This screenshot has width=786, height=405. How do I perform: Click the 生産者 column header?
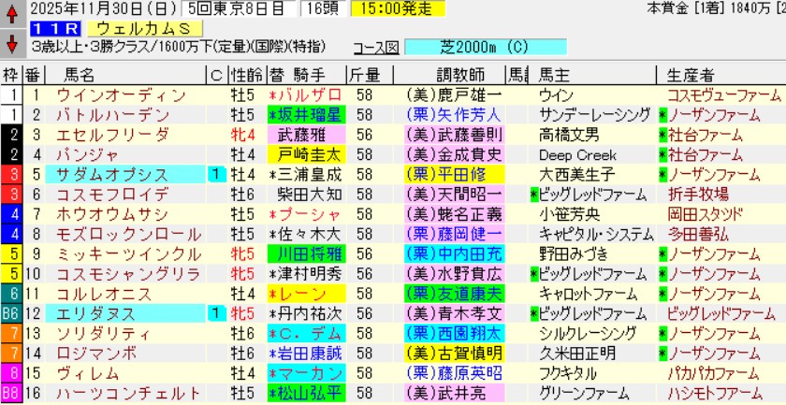[x=691, y=75]
